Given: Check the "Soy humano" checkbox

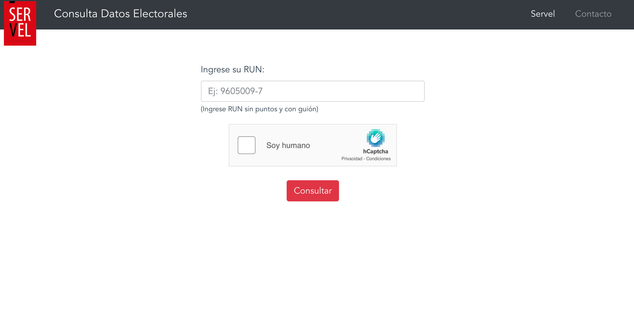Looking at the screenshot, I should click(246, 145).
